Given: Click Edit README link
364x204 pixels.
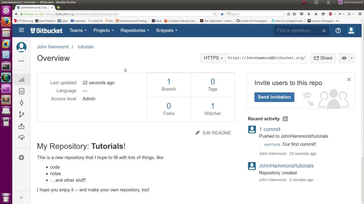Looking at the screenshot, I should point(213,133).
